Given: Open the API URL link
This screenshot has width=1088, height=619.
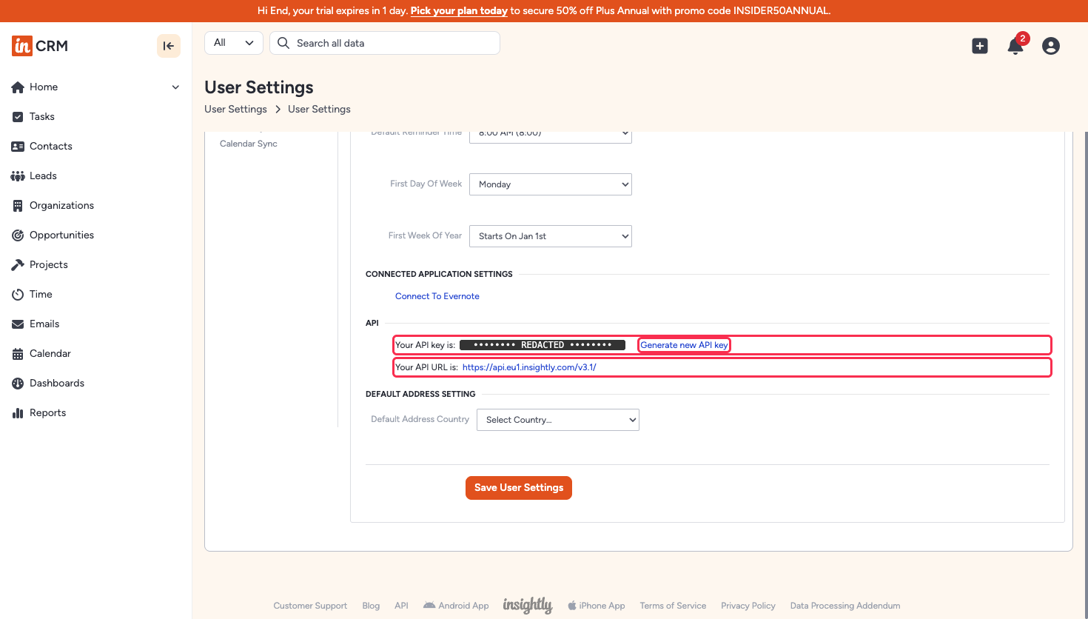Looking at the screenshot, I should [529, 367].
